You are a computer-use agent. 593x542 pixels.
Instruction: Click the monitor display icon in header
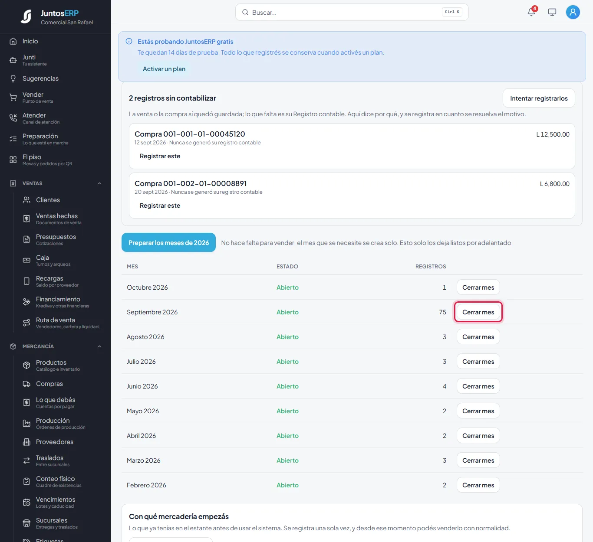tap(552, 12)
